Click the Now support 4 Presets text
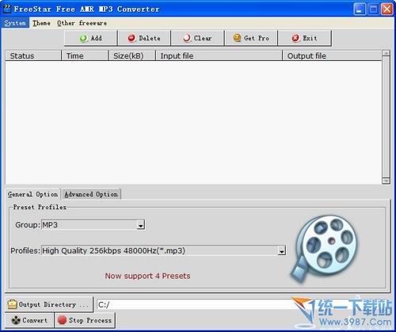 147,276
